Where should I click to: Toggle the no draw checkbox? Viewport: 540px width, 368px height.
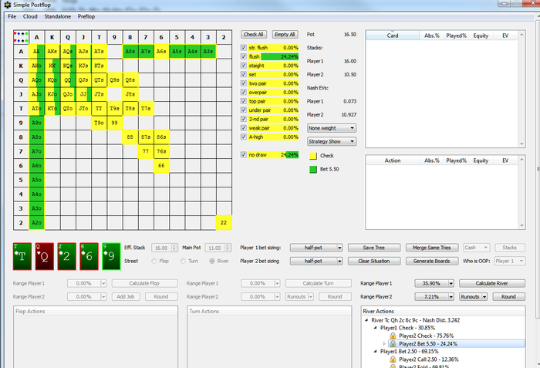(244, 155)
